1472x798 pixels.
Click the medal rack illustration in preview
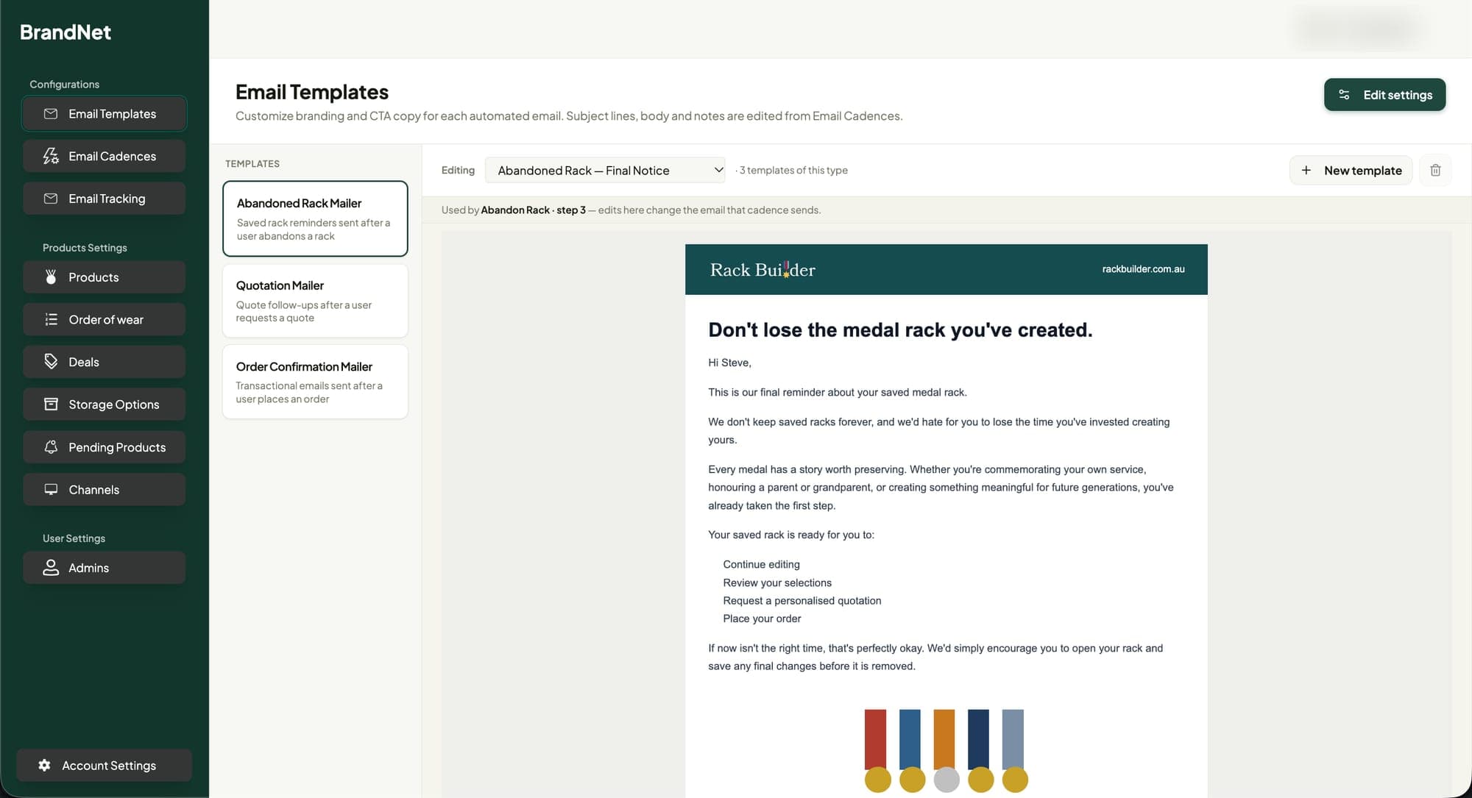tap(946, 751)
